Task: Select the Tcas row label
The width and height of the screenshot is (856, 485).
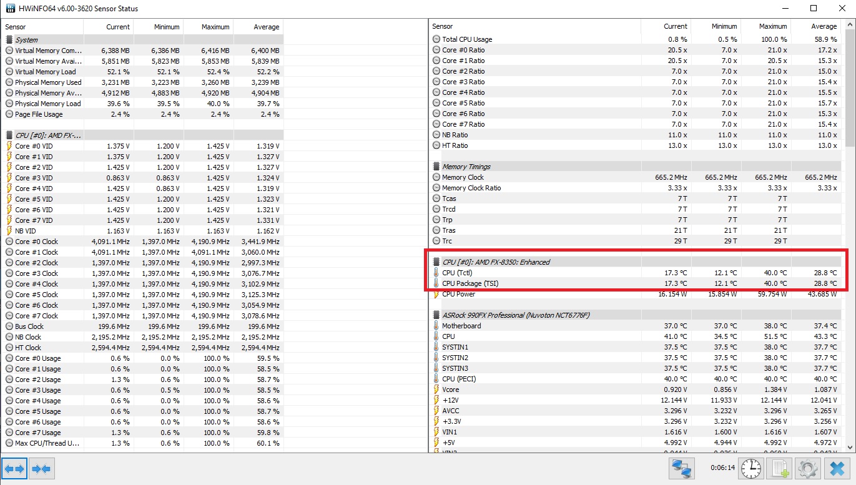Action: [449, 198]
